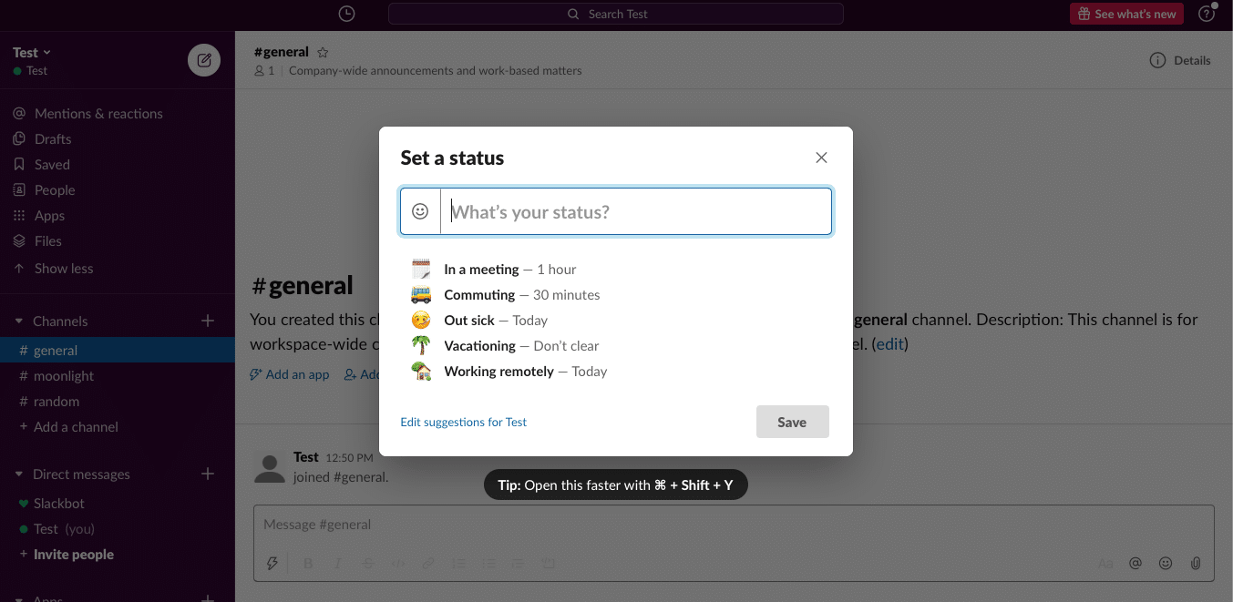Toggle inline code formatting in composer
The height and width of the screenshot is (602, 1233).
[398, 564]
